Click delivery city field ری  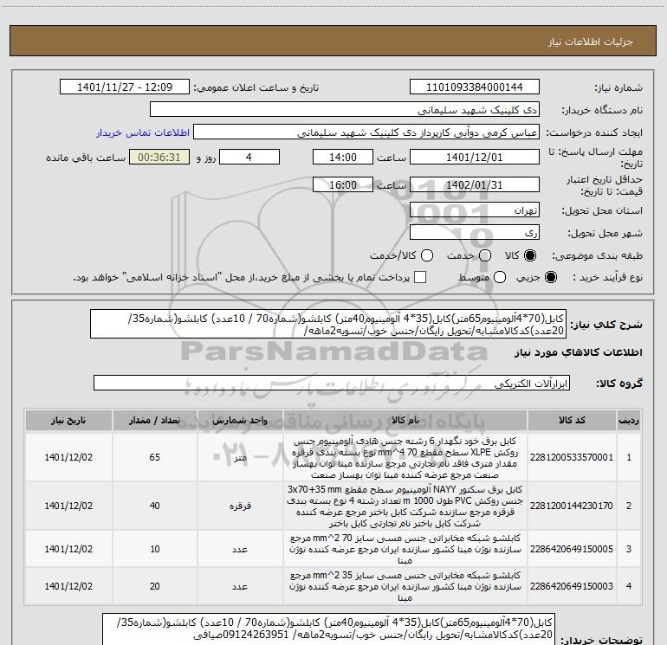tap(475, 233)
